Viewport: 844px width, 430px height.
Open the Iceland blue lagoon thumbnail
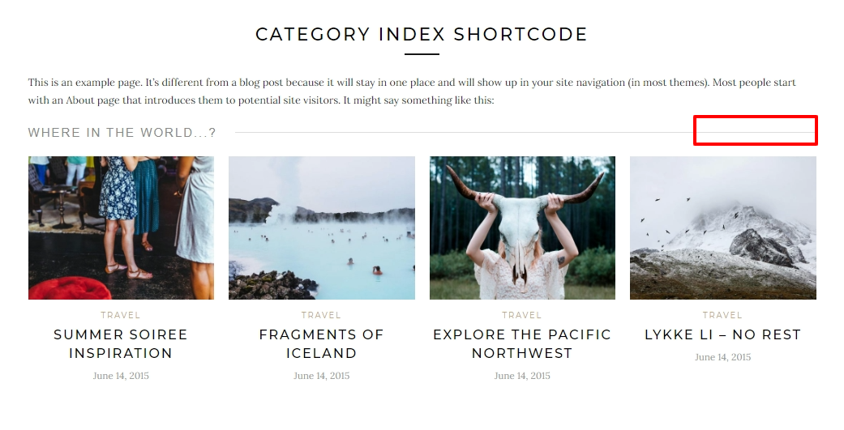tap(322, 228)
